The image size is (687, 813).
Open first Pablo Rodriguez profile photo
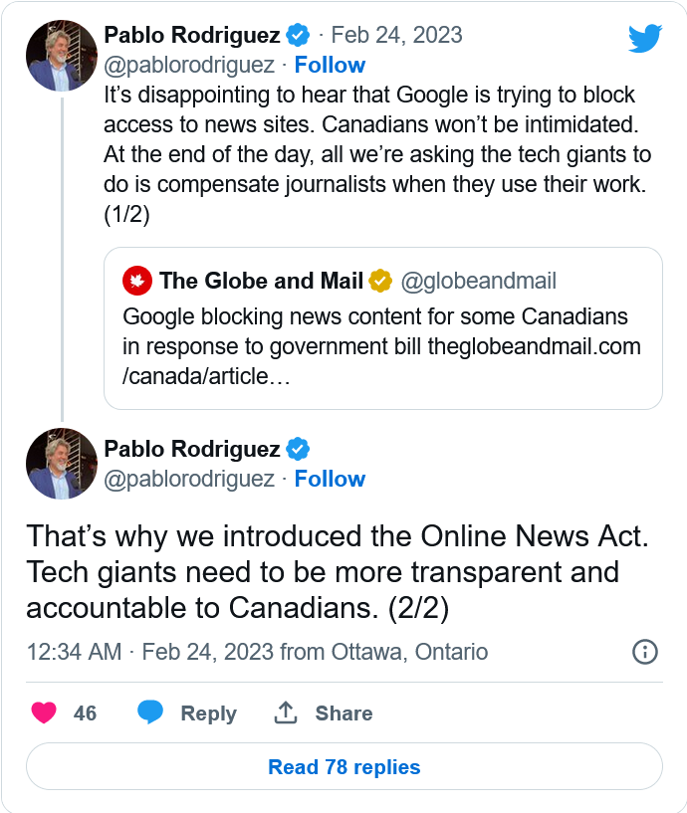62,56
